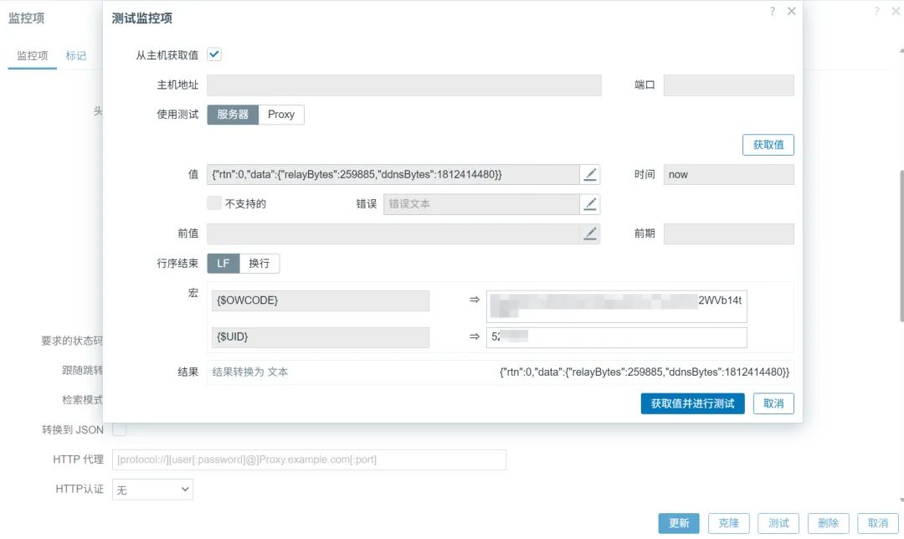Click the 获取值并进行测试 button

(692, 403)
